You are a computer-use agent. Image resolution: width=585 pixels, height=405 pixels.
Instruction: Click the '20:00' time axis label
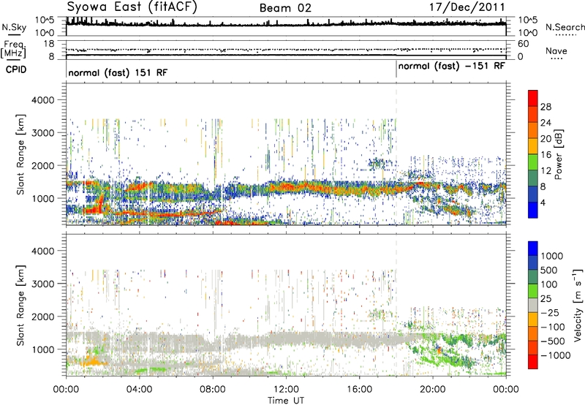pyautogui.click(x=433, y=390)
